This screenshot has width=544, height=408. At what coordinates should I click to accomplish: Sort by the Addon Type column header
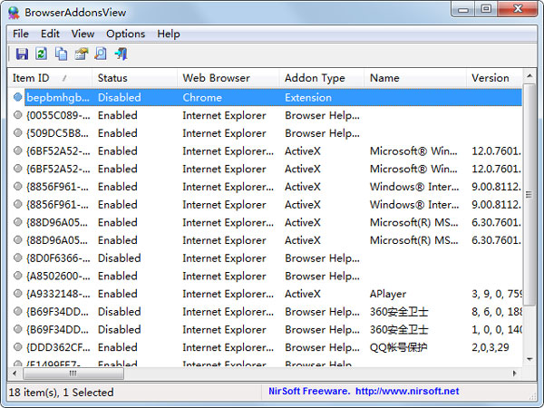point(322,78)
